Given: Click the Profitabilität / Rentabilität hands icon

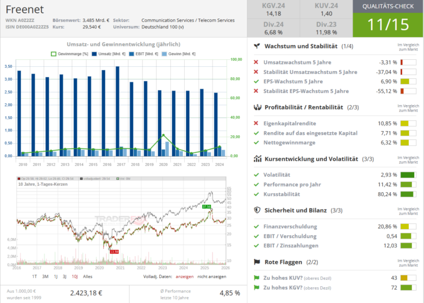Looking at the screenshot, I should coord(256,107).
